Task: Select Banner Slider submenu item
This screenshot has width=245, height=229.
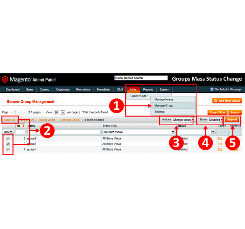Action: pyautogui.click(x=139, y=96)
